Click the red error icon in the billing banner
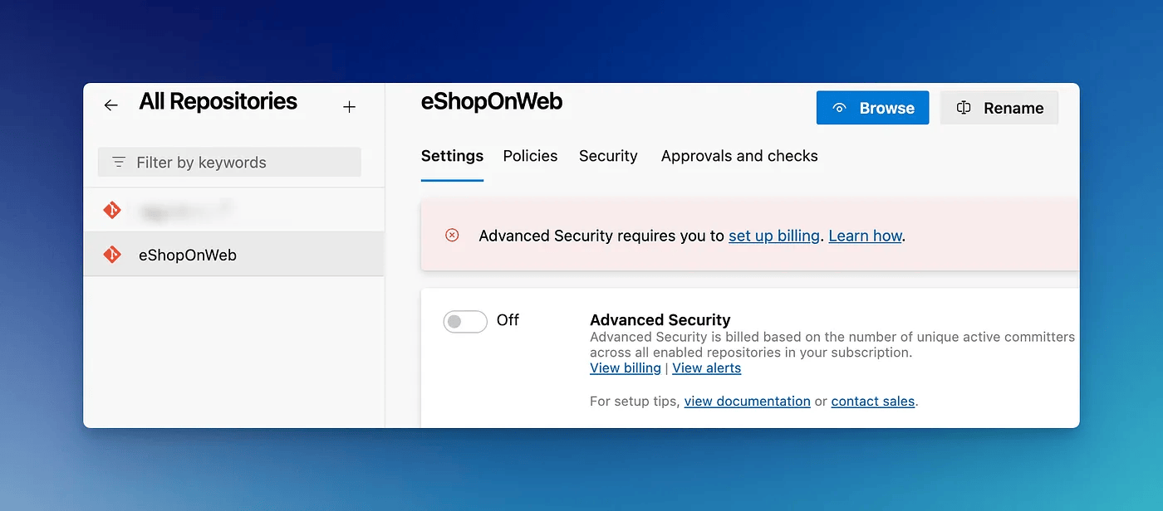Viewport: 1163px width, 511px height. click(452, 236)
